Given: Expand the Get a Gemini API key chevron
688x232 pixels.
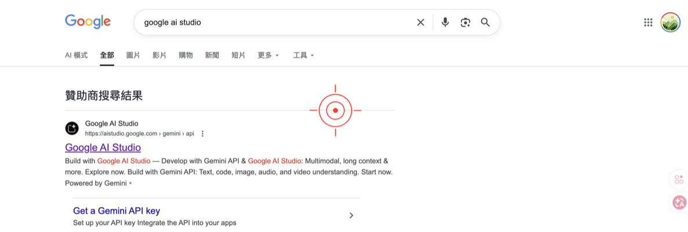Looking at the screenshot, I should coord(351,215).
